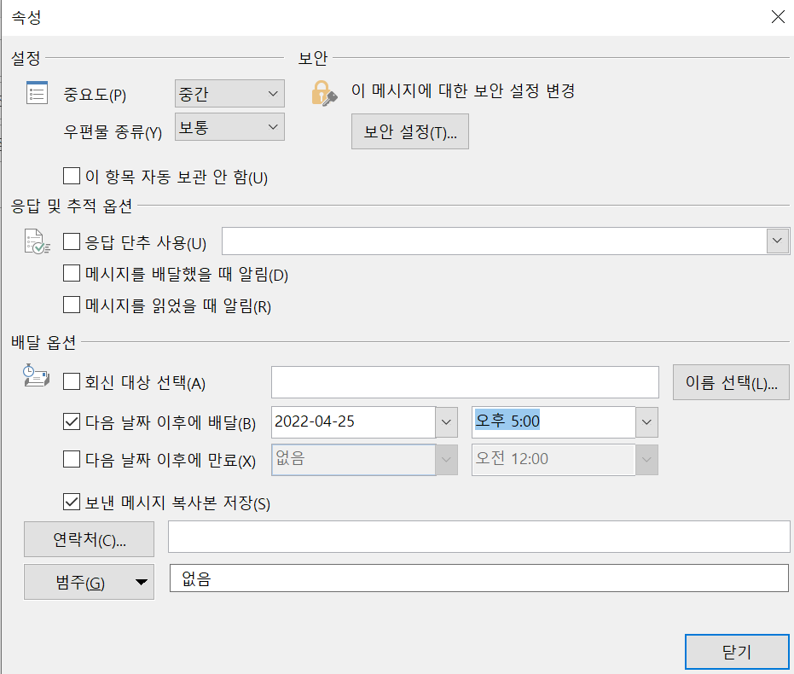This screenshot has height=674, width=794.
Task: Click the 이름 선택 button
Action: 731,382
